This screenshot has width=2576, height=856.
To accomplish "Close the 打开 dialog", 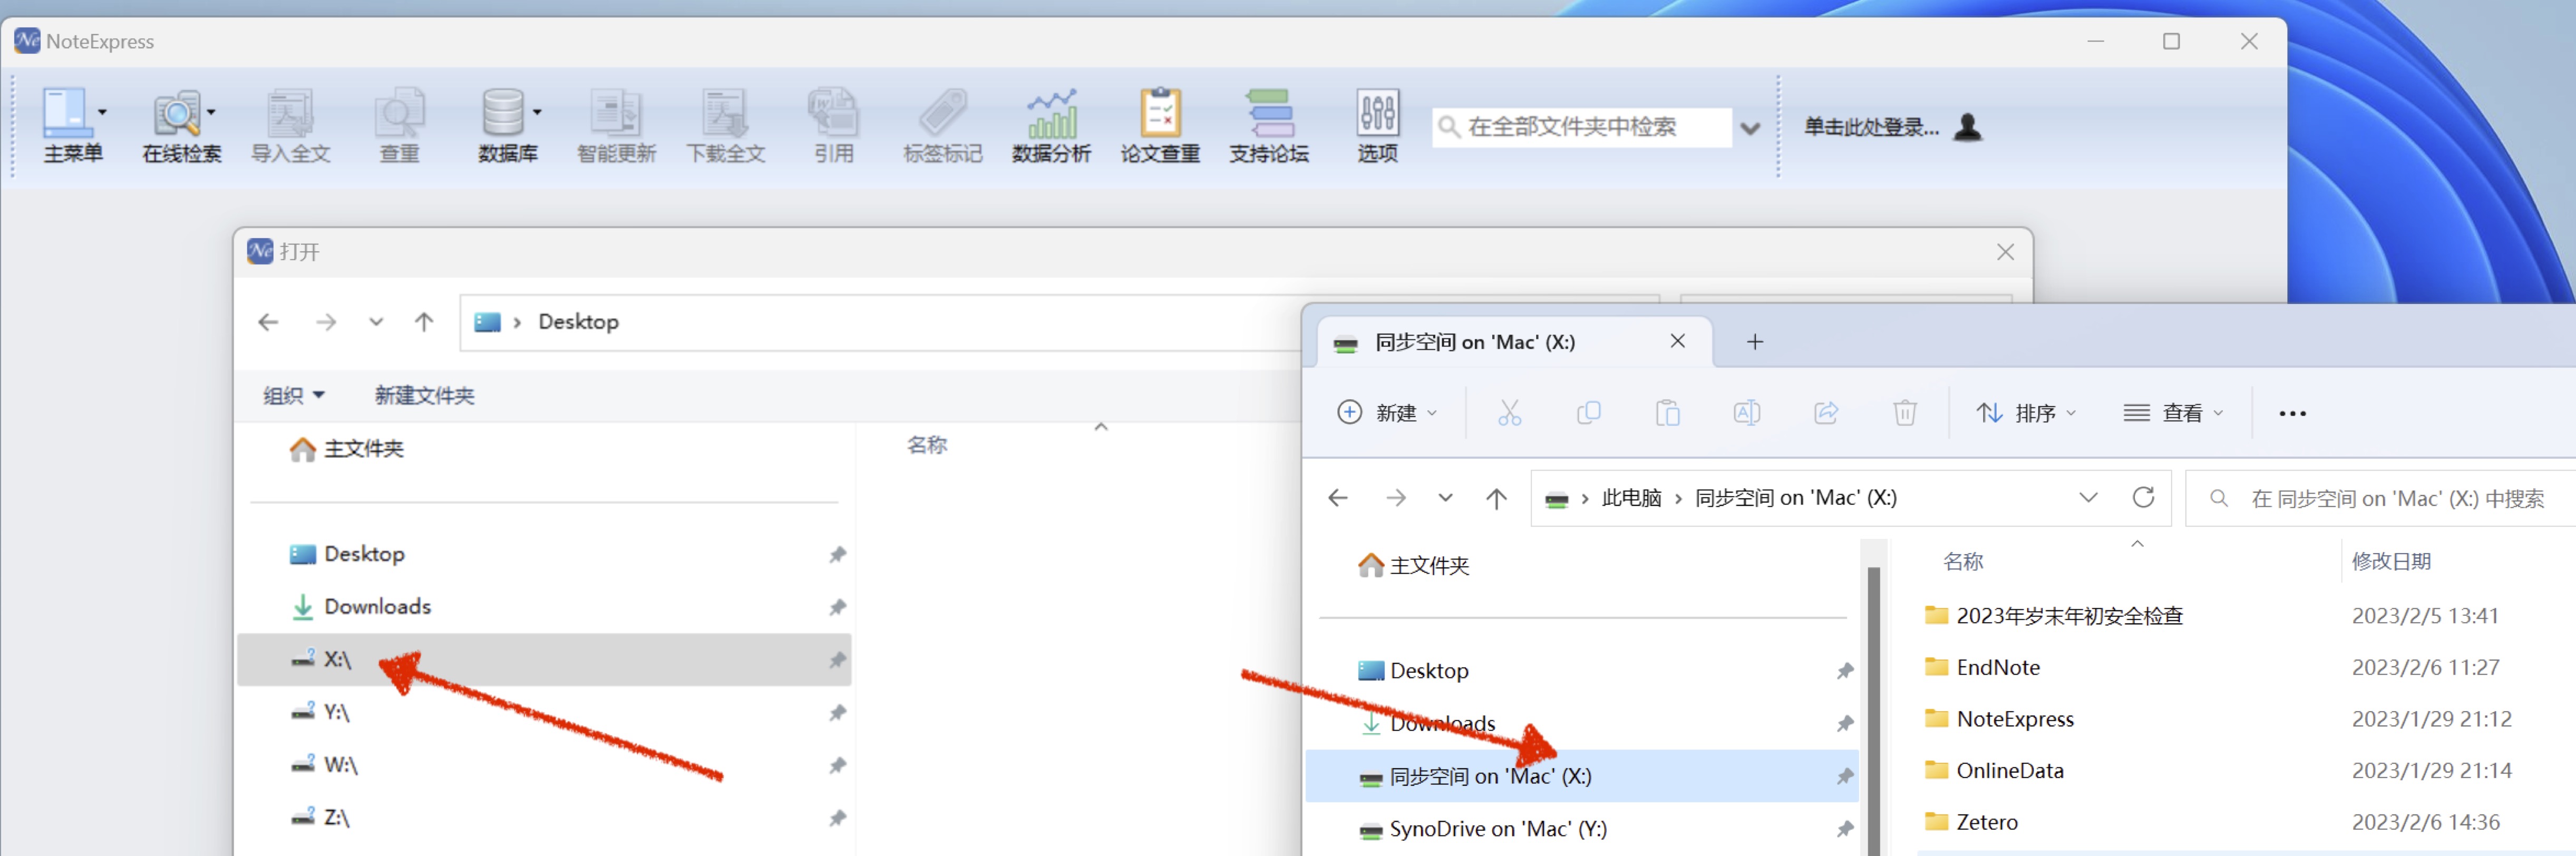I will [2005, 252].
